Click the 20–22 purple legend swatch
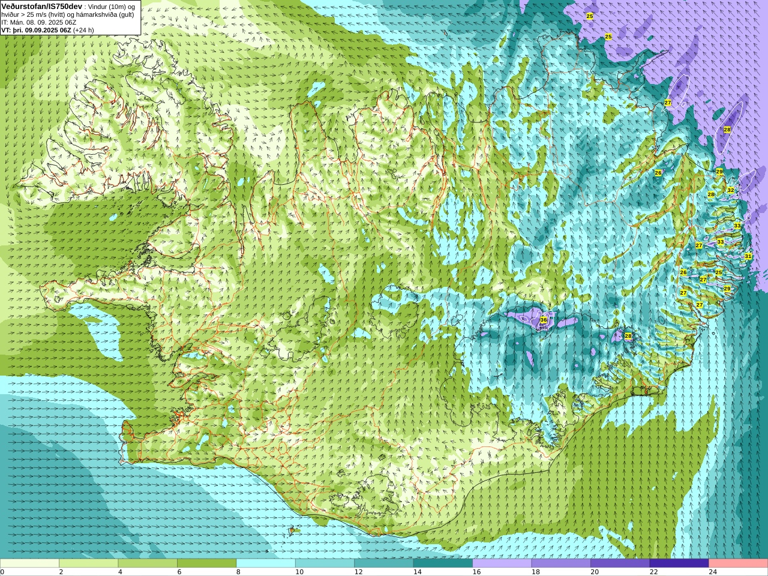Screen dimensions: 768x576 (620, 563)
